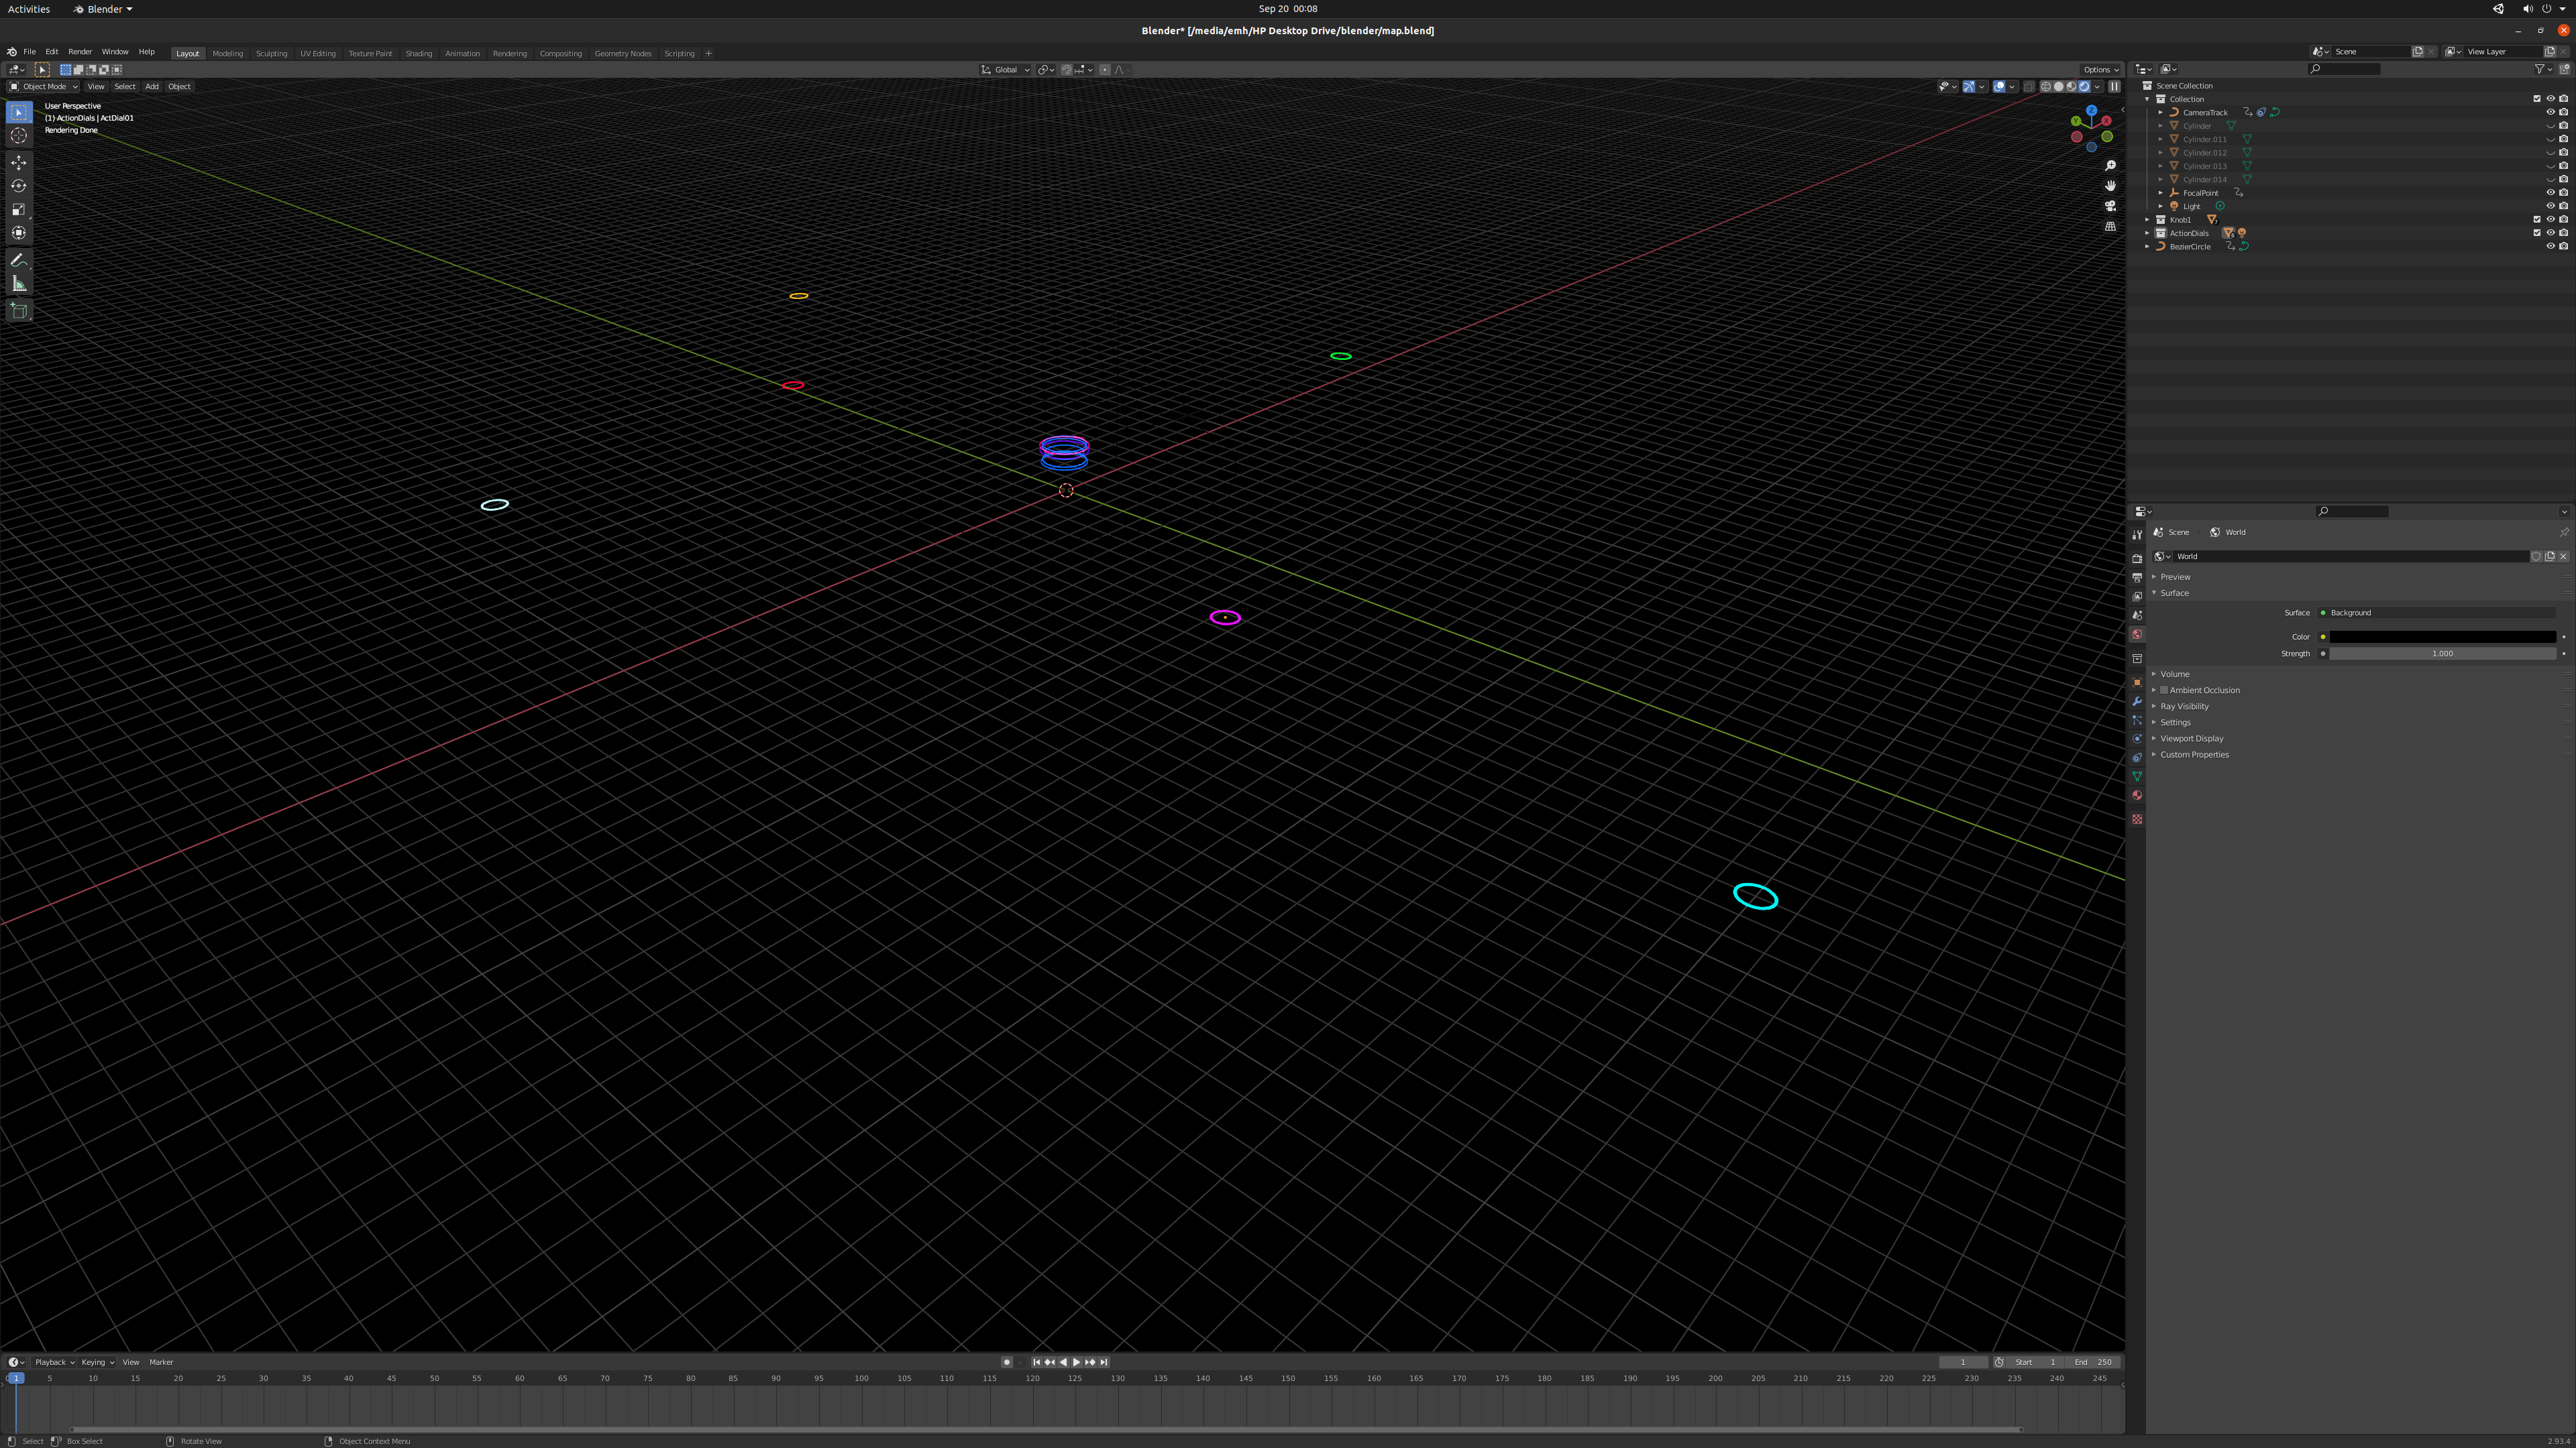The width and height of the screenshot is (2576, 1448).
Task: Switch to wireframe viewport shading
Action: (2046, 87)
